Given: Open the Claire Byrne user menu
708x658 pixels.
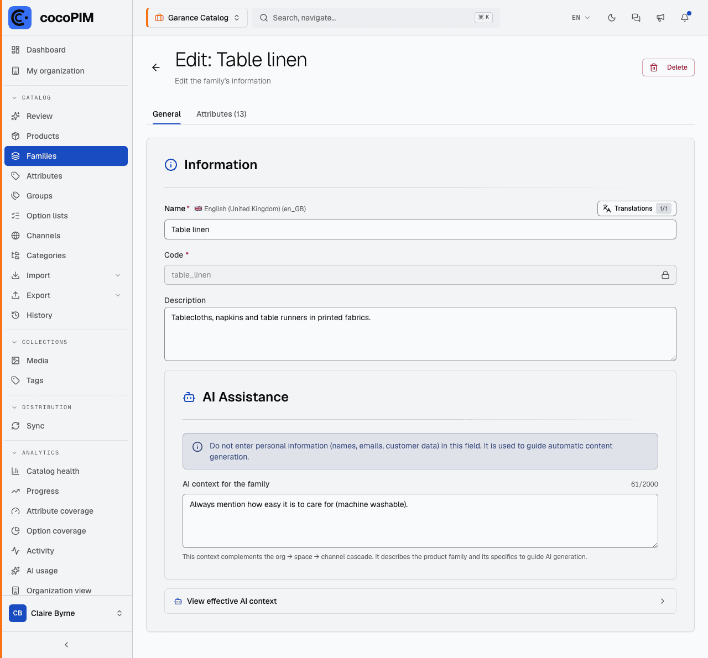Looking at the screenshot, I should (x=66, y=613).
